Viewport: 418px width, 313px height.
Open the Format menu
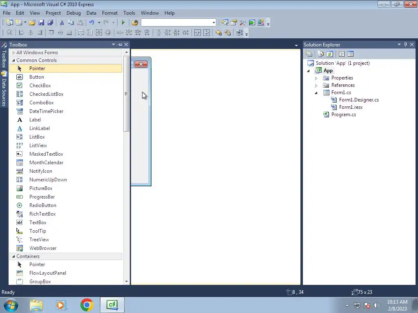109,13
